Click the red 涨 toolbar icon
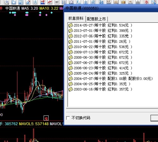The height and width of the screenshot is (142, 158). point(147,2)
